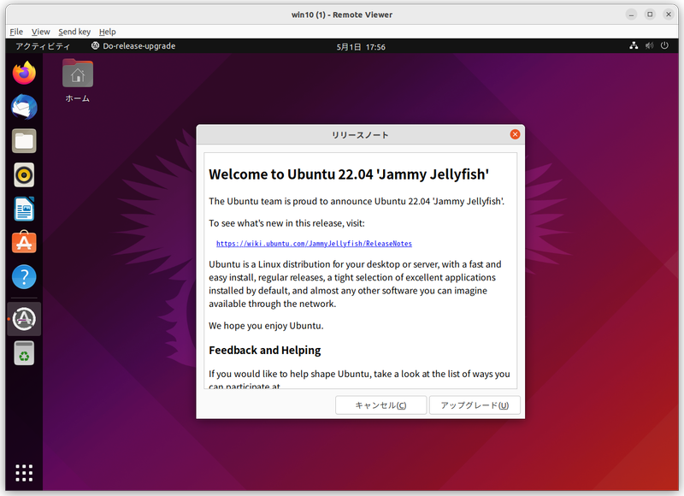Open Rhythmbox music player icon
The image size is (684, 496).
(x=24, y=175)
